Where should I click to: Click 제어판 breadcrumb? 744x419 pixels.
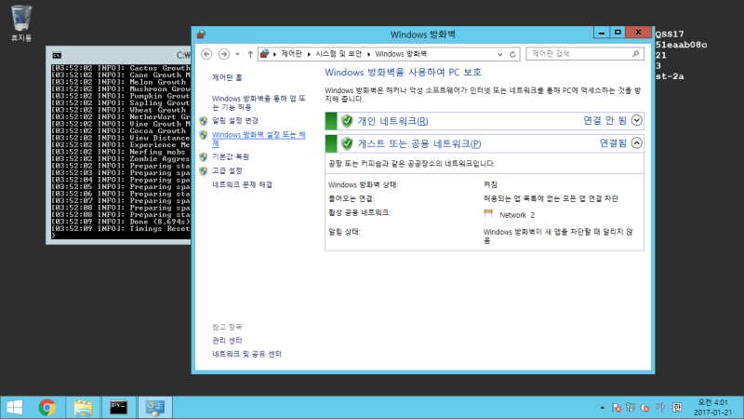291,54
